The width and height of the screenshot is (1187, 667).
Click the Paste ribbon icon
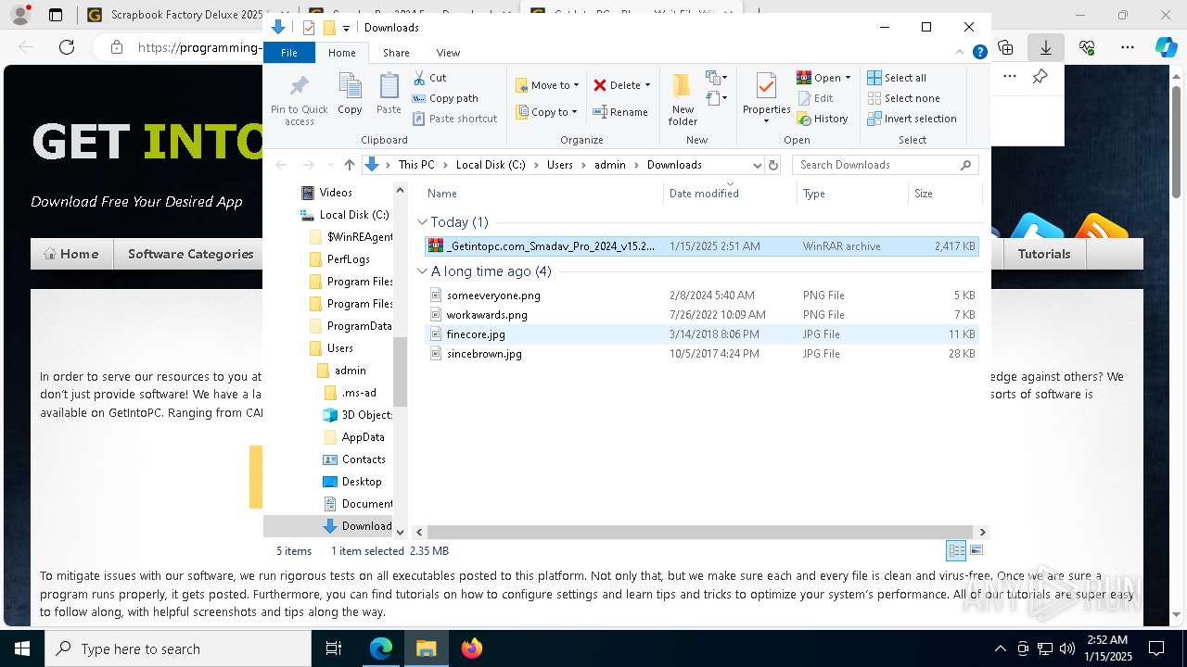(x=389, y=94)
